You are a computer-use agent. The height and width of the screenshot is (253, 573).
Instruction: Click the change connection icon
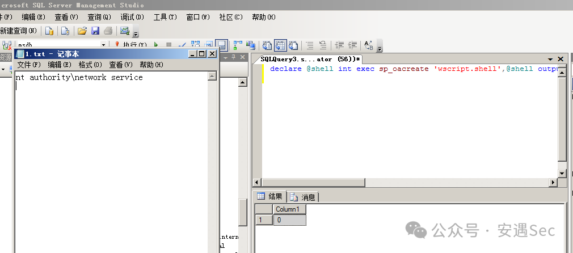coord(7,45)
